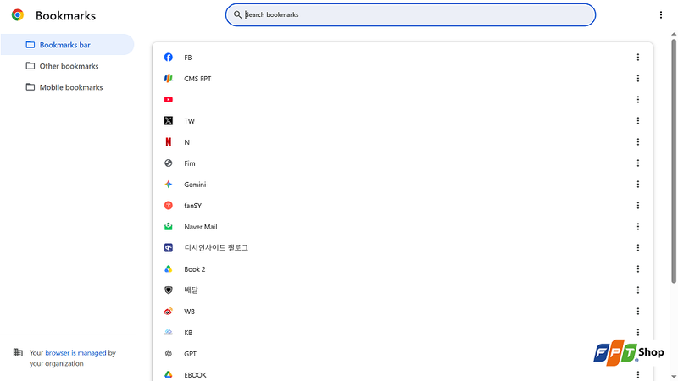
Task: Select the Gemini bookmark name
Action: (x=195, y=185)
